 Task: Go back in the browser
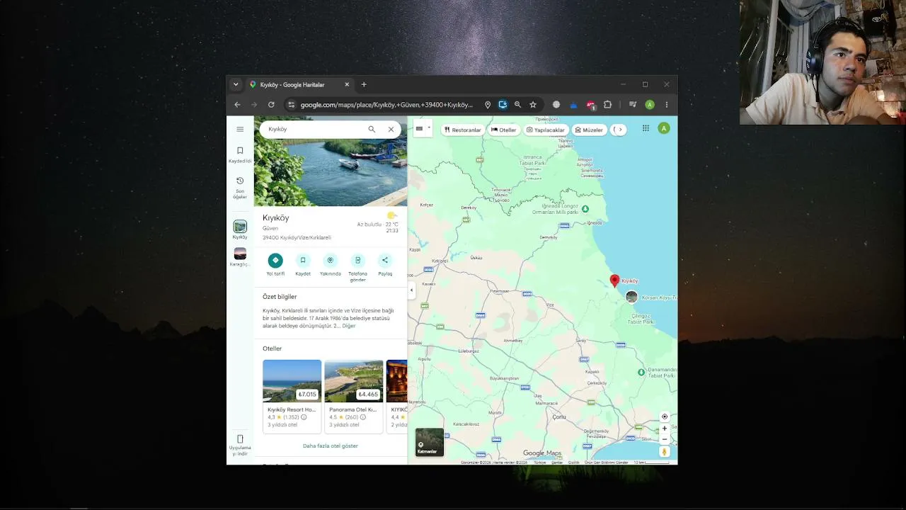(x=237, y=105)
